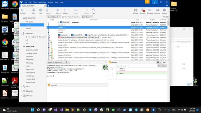Open a new repository tab with plus

coord(48,6)
